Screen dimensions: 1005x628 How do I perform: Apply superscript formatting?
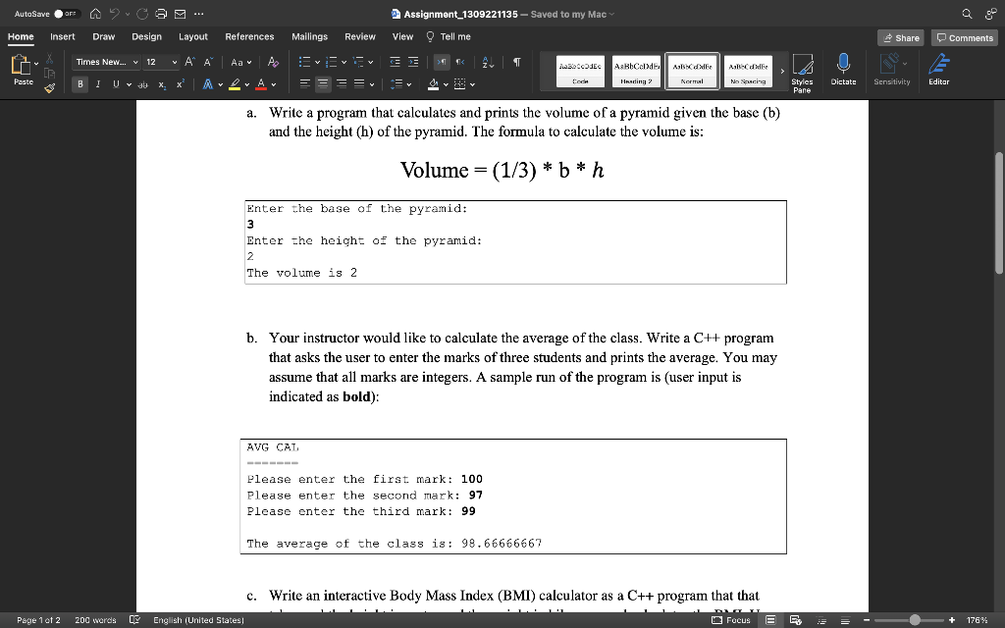181,84
